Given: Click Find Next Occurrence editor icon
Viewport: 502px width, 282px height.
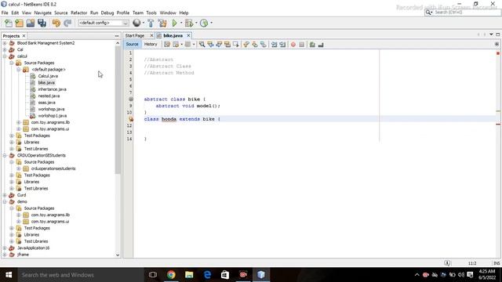Looking at the screenshot, I should click(x=219, y=45).
